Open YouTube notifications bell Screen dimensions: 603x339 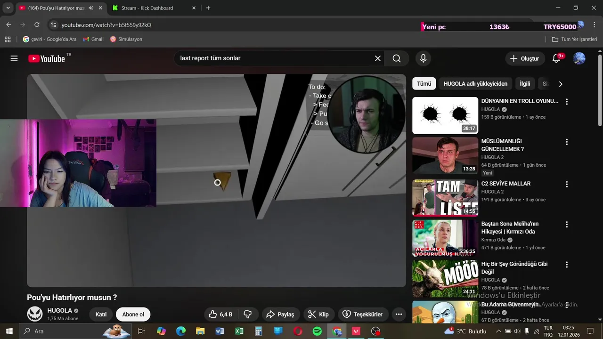[x=556, y=58]
